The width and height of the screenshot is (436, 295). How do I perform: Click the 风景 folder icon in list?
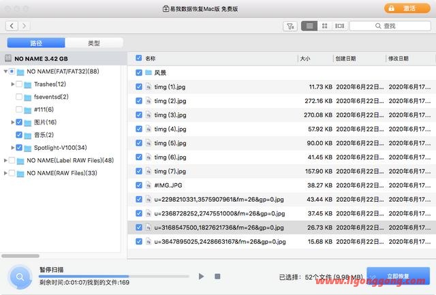pyautogui.click(x=149, y=73)
